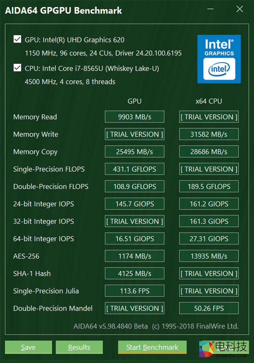Select the GPU Single-Precision FLOPS value
254x363 pixels.
(135, 169)
